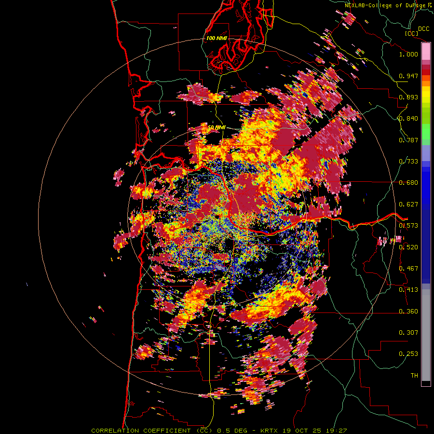Click the [CC] units label
This screenshot has width=434, height=434.
(411, 33)
